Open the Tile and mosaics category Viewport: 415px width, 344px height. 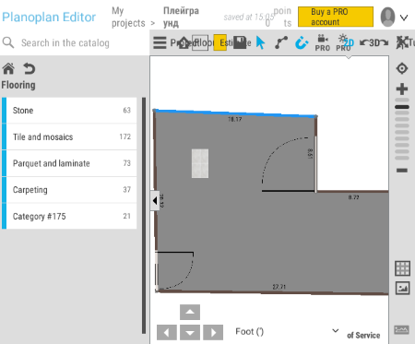[69, 136]
